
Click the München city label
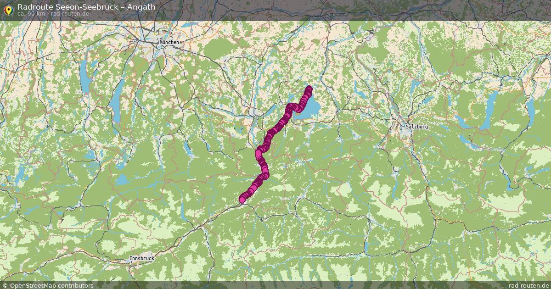coord(169,42)
